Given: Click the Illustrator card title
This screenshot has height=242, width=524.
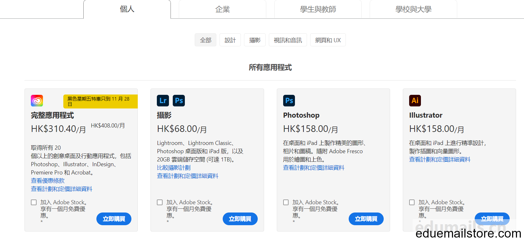Looking at the screenshot, I should pos(426,115).
